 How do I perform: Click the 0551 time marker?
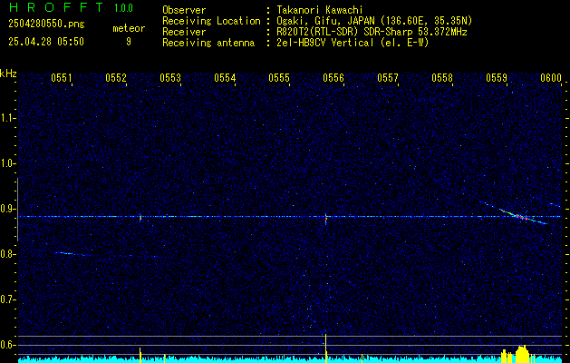[x=62, y=78]
